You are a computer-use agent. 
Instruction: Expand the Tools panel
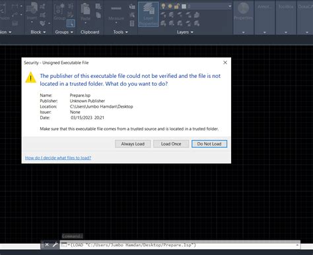pyautogui.click(x=120, y=32)
